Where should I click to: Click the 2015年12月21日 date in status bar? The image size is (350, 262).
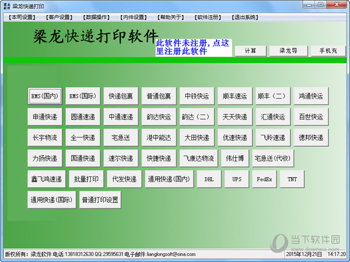(304, 254)
